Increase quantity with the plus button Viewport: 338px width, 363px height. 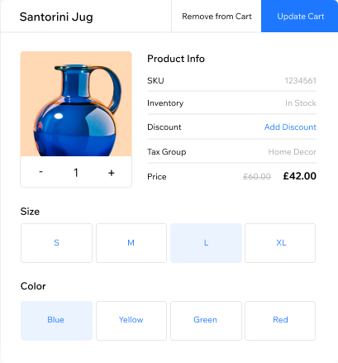[112, 173]
